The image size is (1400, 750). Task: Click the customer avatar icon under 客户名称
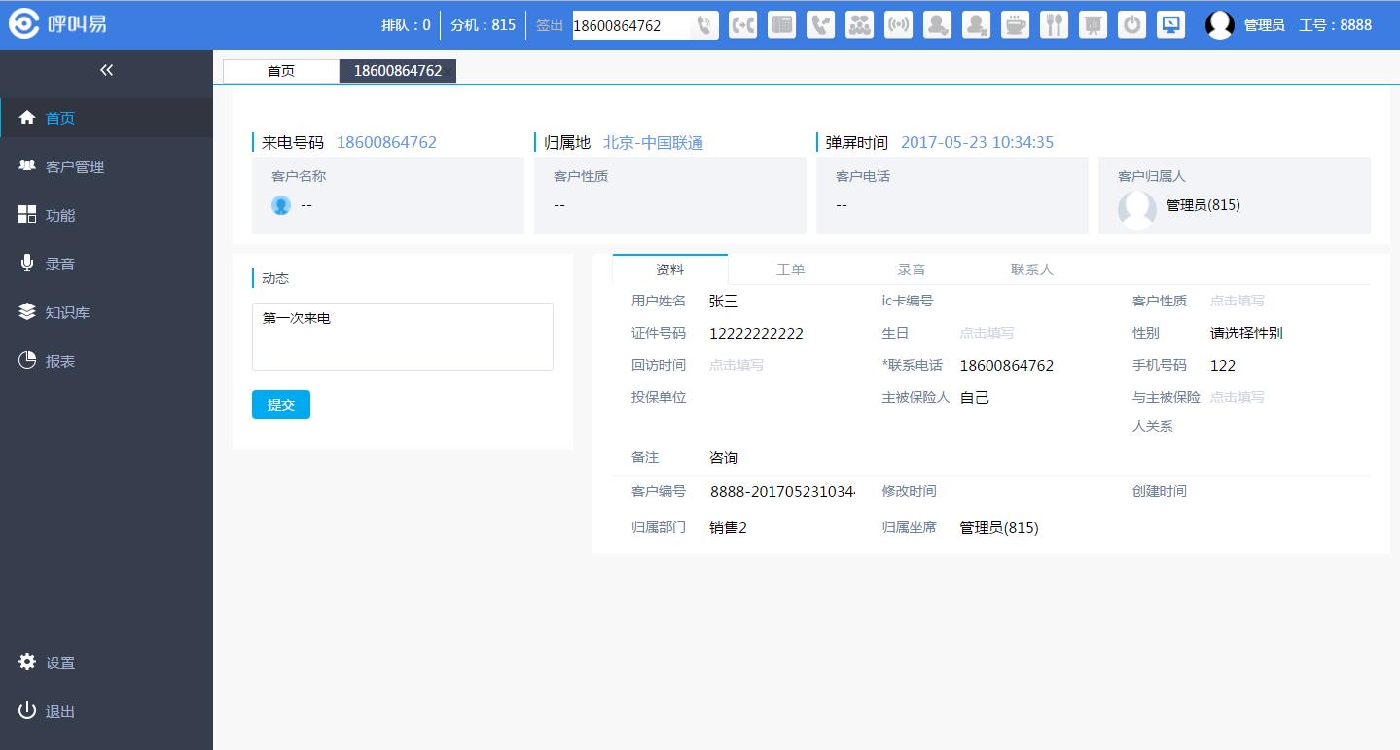(x=281, y=205)
